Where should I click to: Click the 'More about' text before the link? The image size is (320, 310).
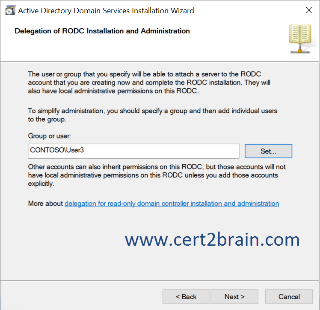[x=45, y=204]
